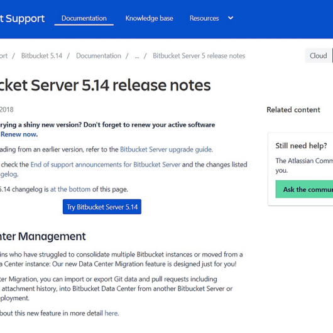Click the Try Bitbucket Server 5.14 button
The height and width of the screenshot is (333, 333).
click(x=102, y=207)
